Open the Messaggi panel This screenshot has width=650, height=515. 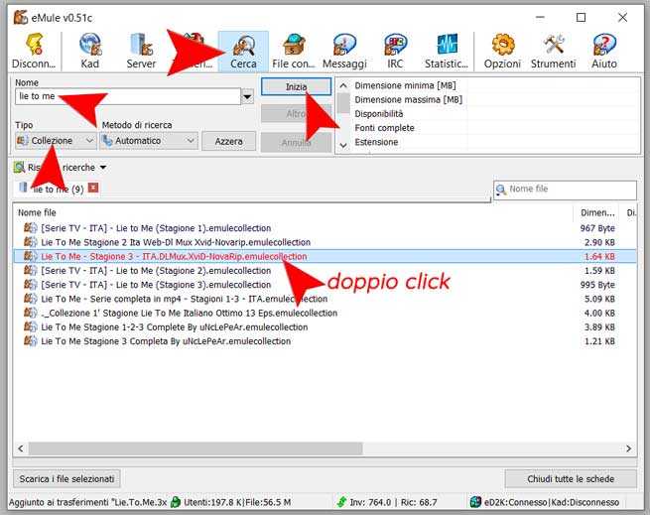(x=344, y=51)
